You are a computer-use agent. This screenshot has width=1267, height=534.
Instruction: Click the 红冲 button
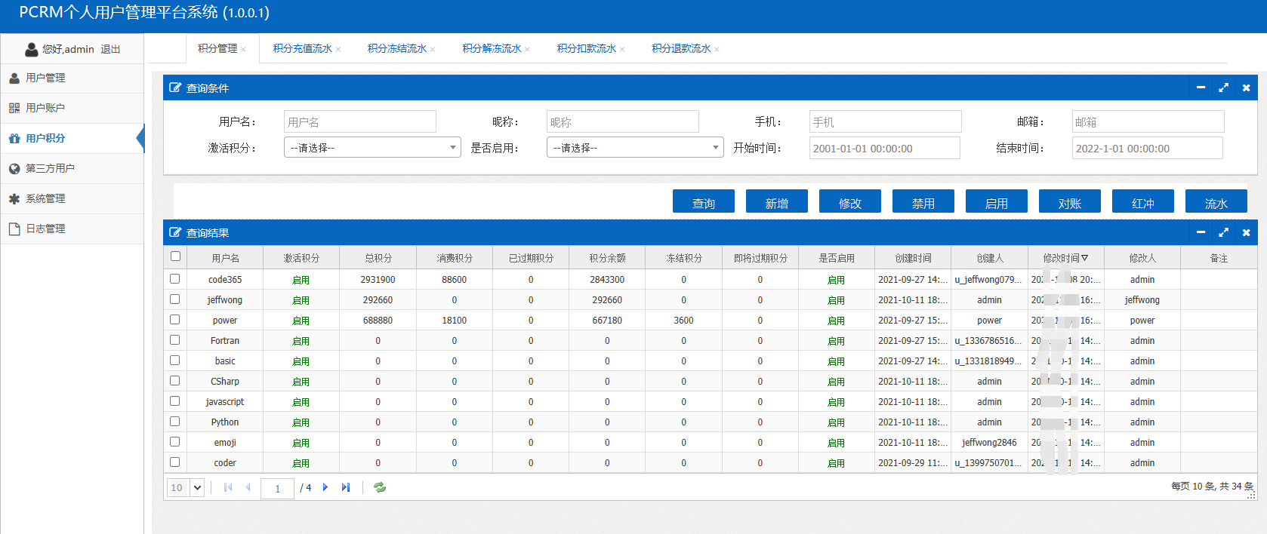pos(1142,203)
